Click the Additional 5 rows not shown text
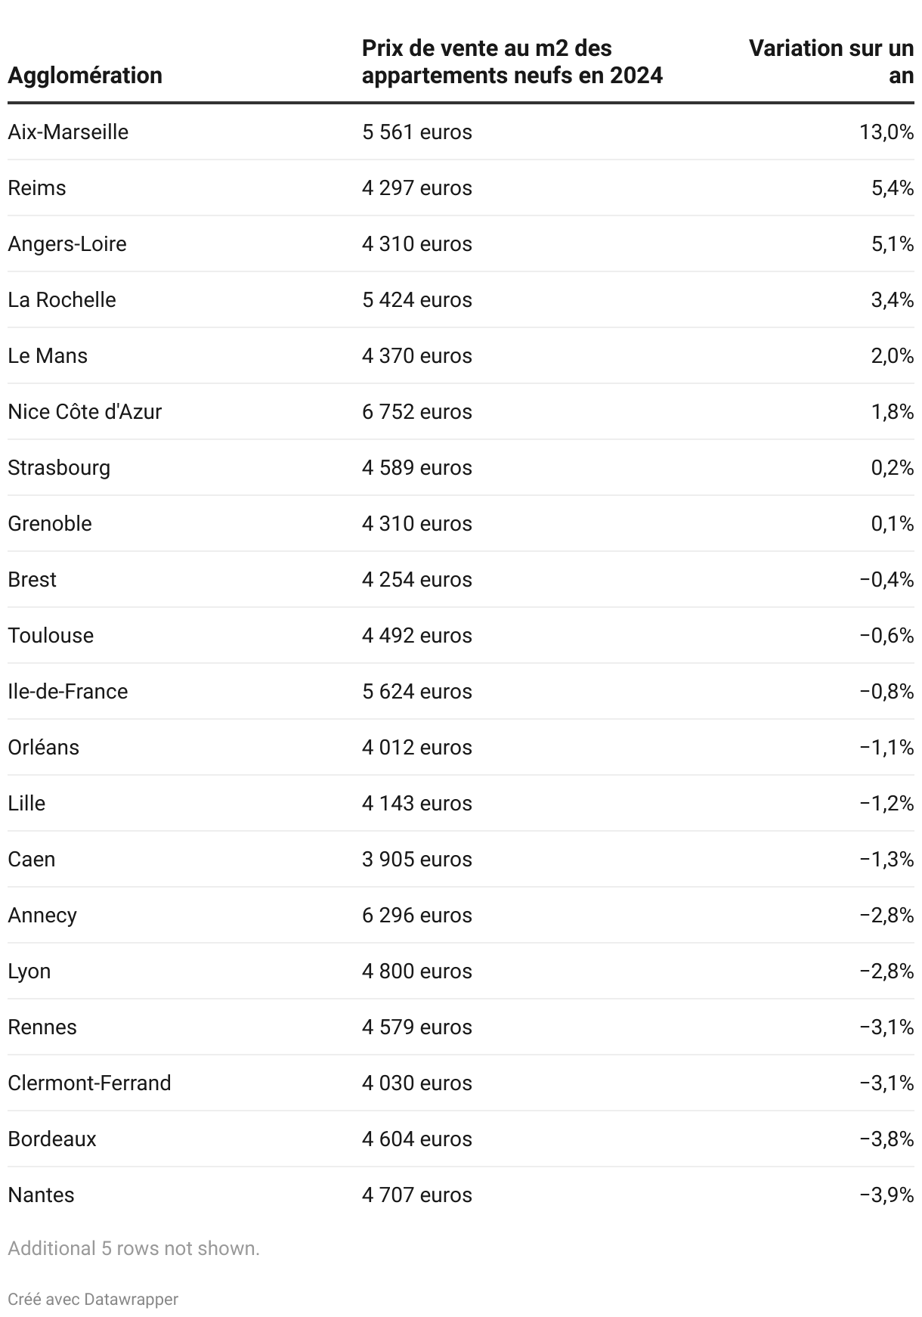Image resolution: width=922 pixels, height=1317 pixels. coord(134,1248)
